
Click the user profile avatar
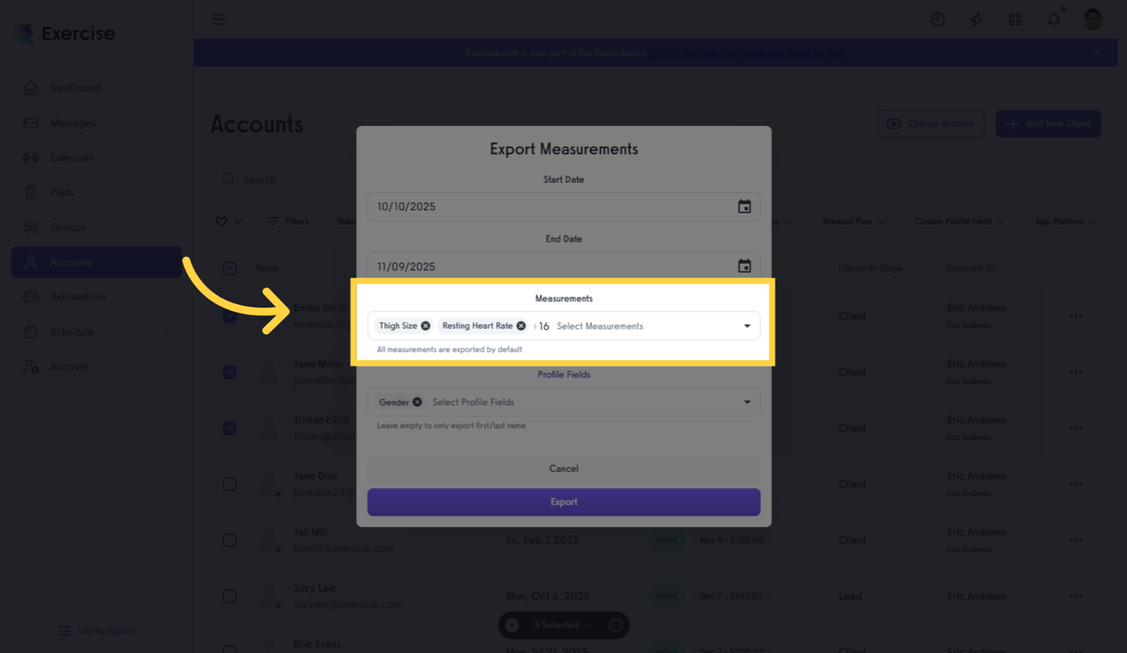click(x=1092, y=19)
